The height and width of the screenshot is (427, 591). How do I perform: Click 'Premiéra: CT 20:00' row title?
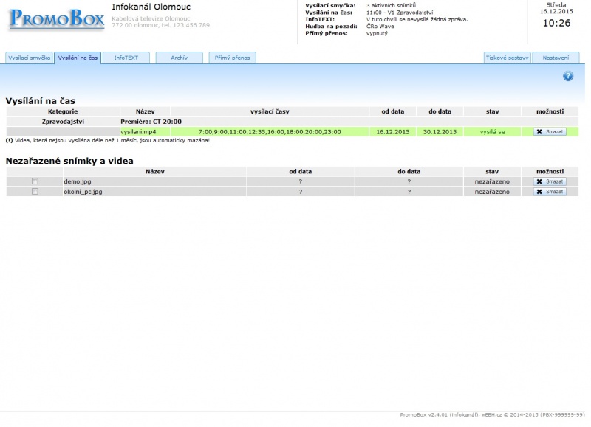click(x=151, y=122)
